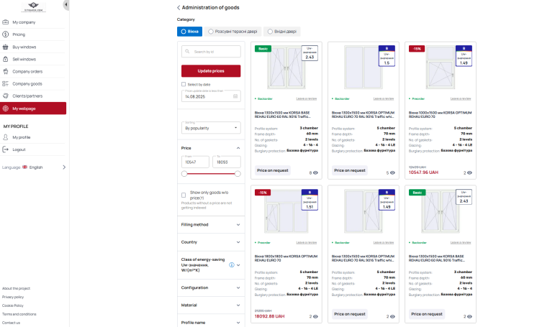Image resolution: width=555 pixels, height=327 pixels.
Task: Collapse the Price filter section
Action: pyautogui.click(x=238, y=148)
